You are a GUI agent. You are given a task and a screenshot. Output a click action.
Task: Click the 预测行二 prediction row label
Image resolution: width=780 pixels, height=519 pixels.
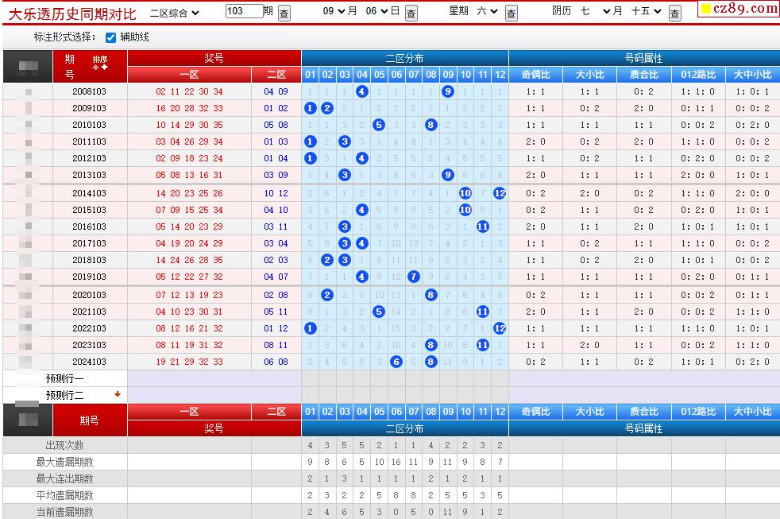[64, 396]
